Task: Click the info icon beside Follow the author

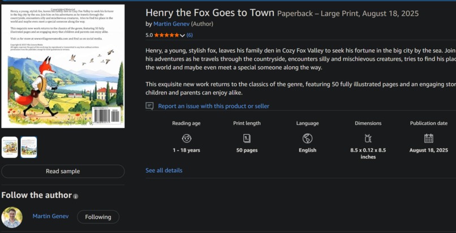Action: click(76, 196)
